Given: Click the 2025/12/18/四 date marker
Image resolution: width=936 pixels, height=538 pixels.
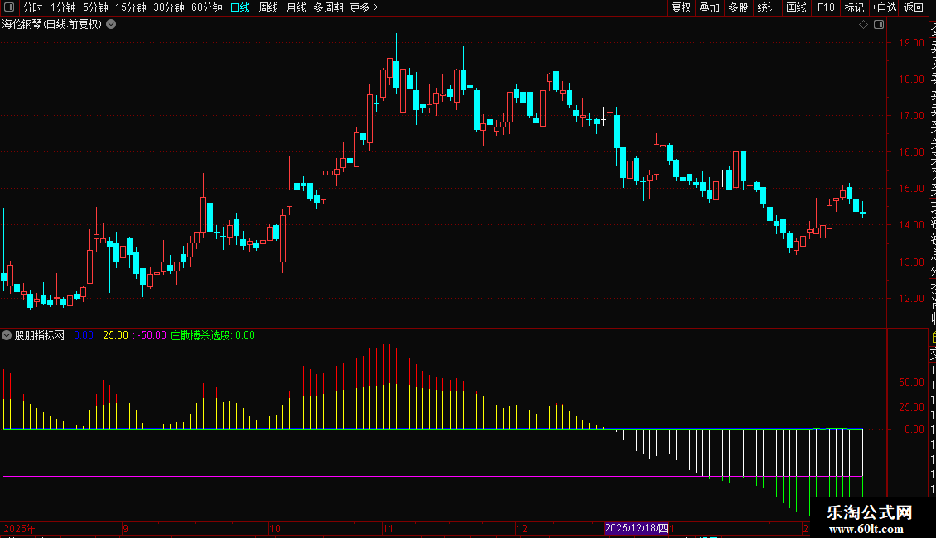Looking at the screenshot, I should click(636, 528).
